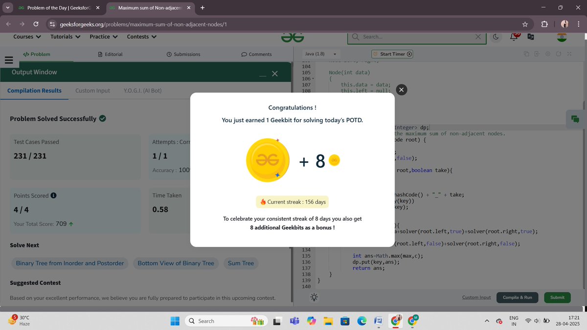Open the language translate icon
This screenshot has width=587, height=330.
coord(530,37)
